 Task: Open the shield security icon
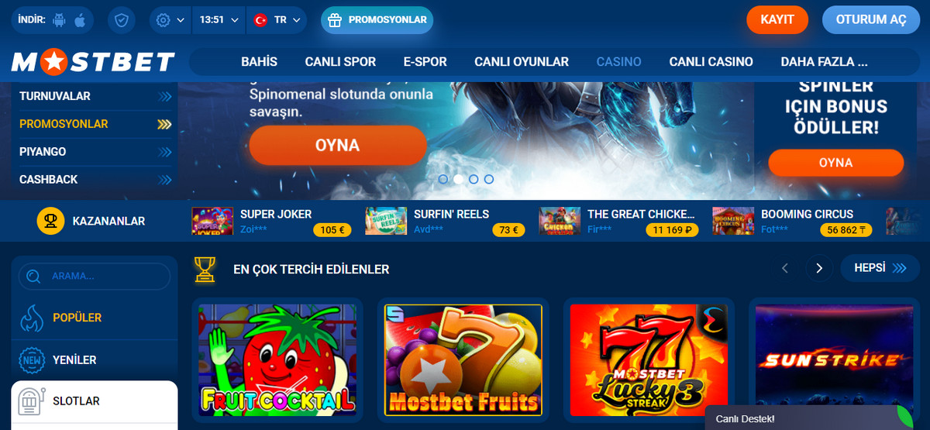click(121, 20)
